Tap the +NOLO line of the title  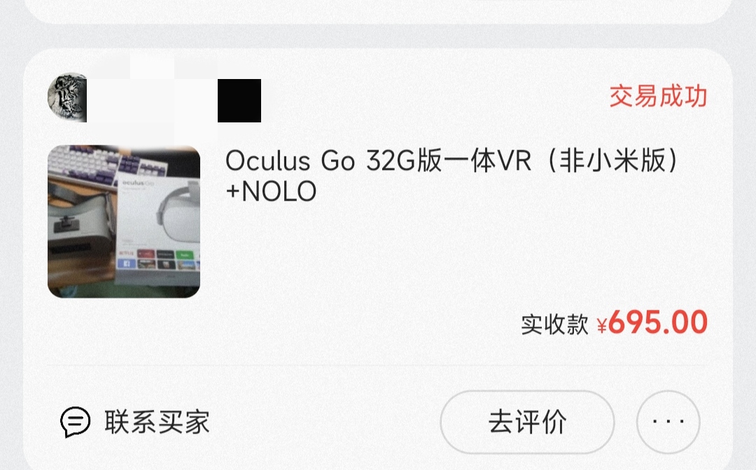[x=271, y=191]
